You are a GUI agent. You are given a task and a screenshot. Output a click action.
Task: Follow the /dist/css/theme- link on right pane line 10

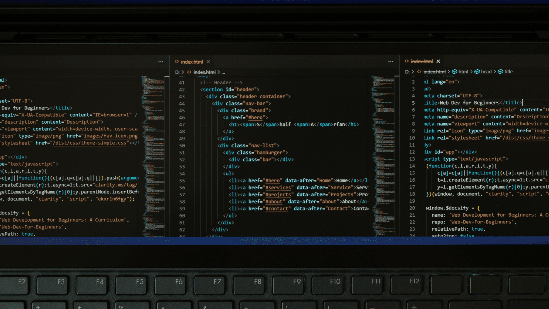point(526,138)
